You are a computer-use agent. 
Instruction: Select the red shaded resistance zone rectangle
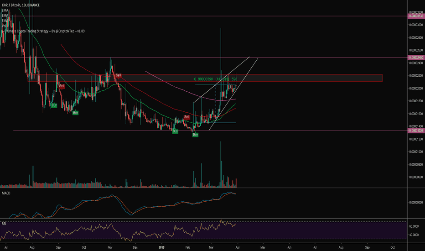click(x=205, y=78)
